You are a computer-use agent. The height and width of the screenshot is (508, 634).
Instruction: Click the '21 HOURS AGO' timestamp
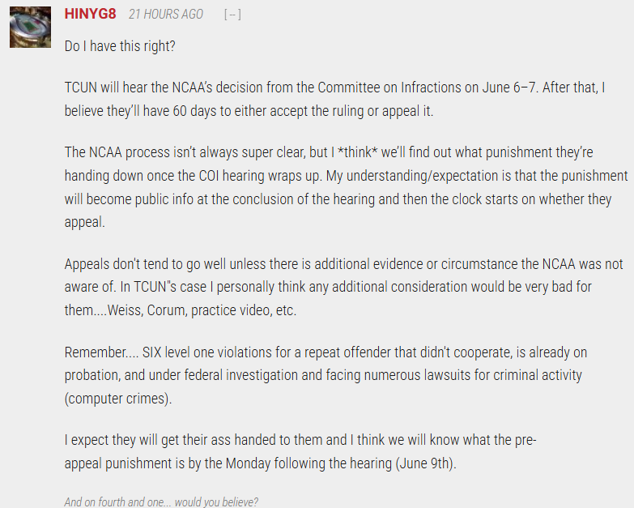166,14
